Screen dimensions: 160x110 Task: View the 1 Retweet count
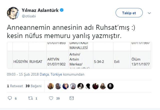click(15, 86)
